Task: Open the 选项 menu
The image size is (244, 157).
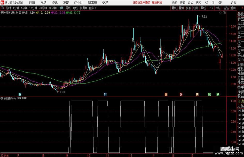Action: click(198, 3)
